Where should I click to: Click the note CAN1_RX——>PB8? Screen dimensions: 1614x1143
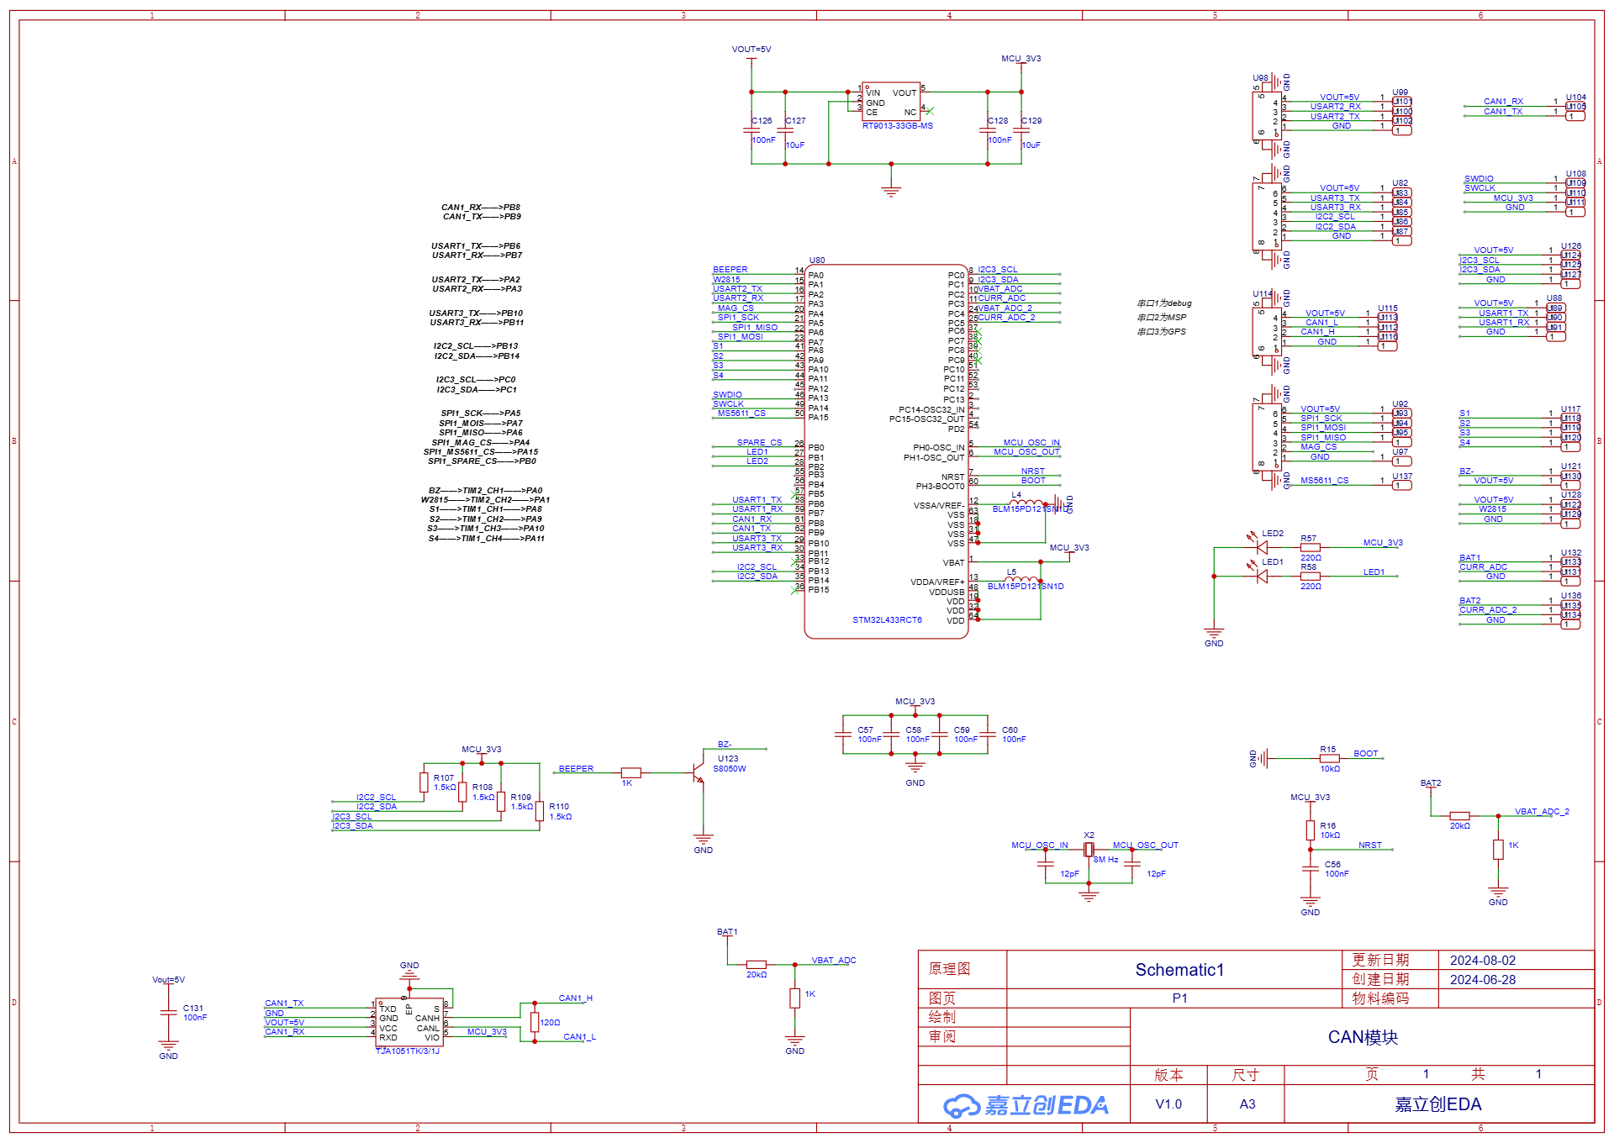(481, 207)
